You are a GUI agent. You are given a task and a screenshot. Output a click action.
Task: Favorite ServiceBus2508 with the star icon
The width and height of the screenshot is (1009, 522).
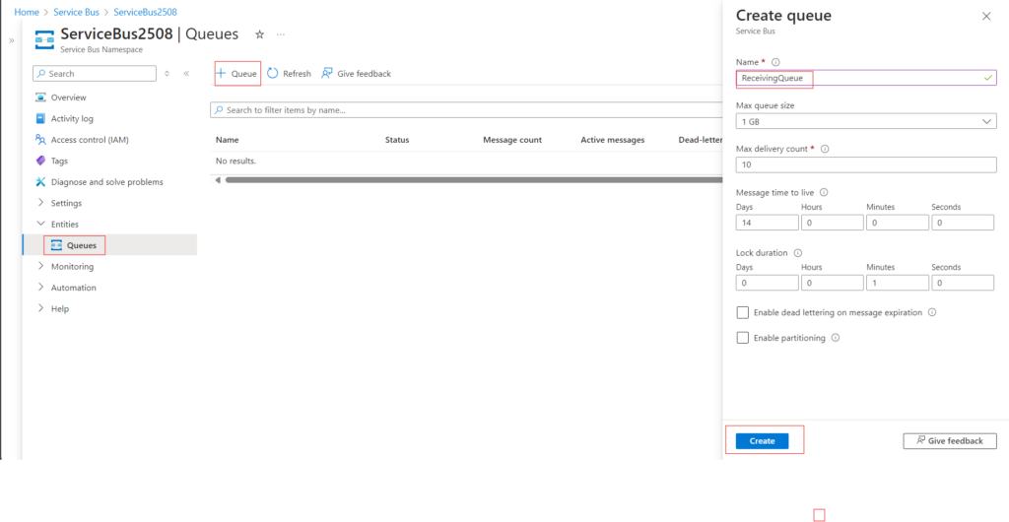click(259, 34)
